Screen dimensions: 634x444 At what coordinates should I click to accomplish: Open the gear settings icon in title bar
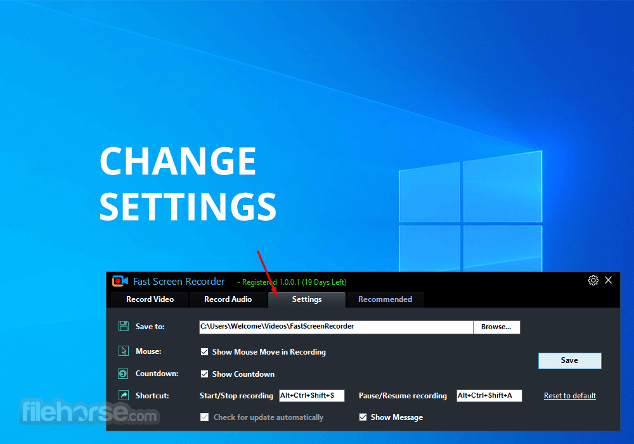(x=593, y=280)
